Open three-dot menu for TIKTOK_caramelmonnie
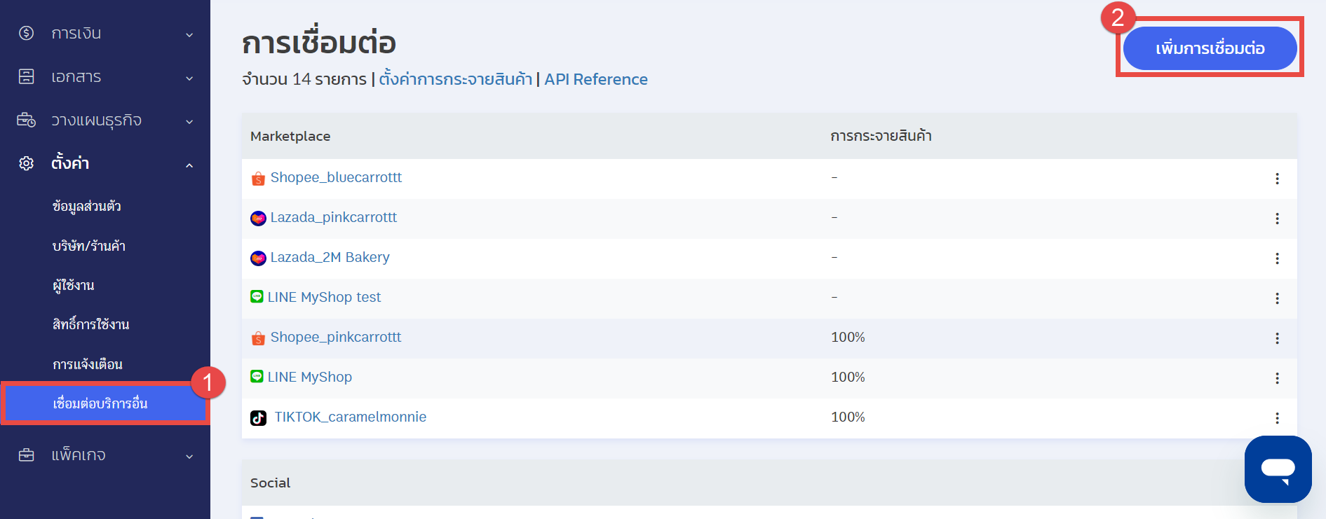Viewport: 1326px width, 519px height. point(1277,418)
